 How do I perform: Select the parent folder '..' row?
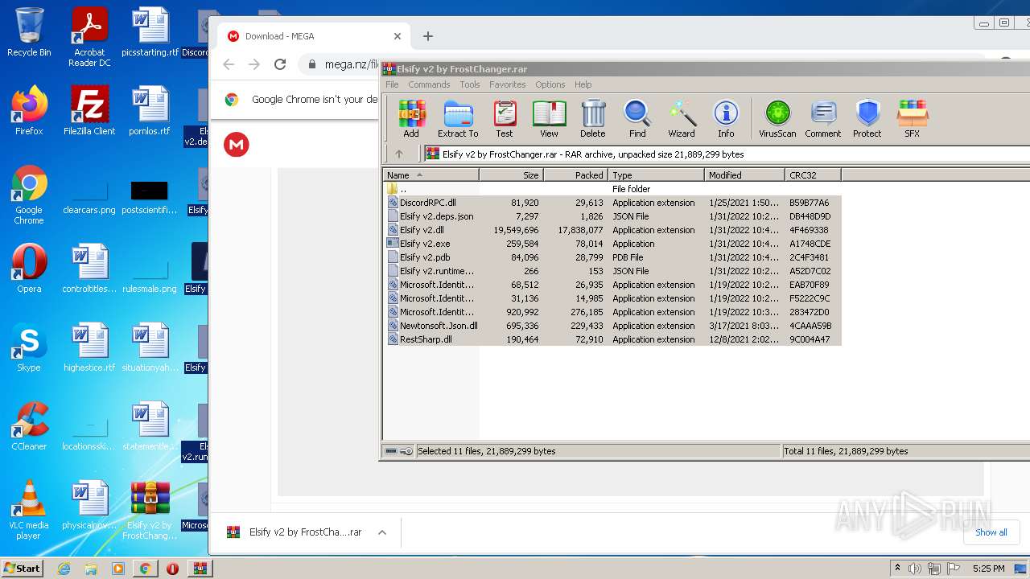[612, 189]
